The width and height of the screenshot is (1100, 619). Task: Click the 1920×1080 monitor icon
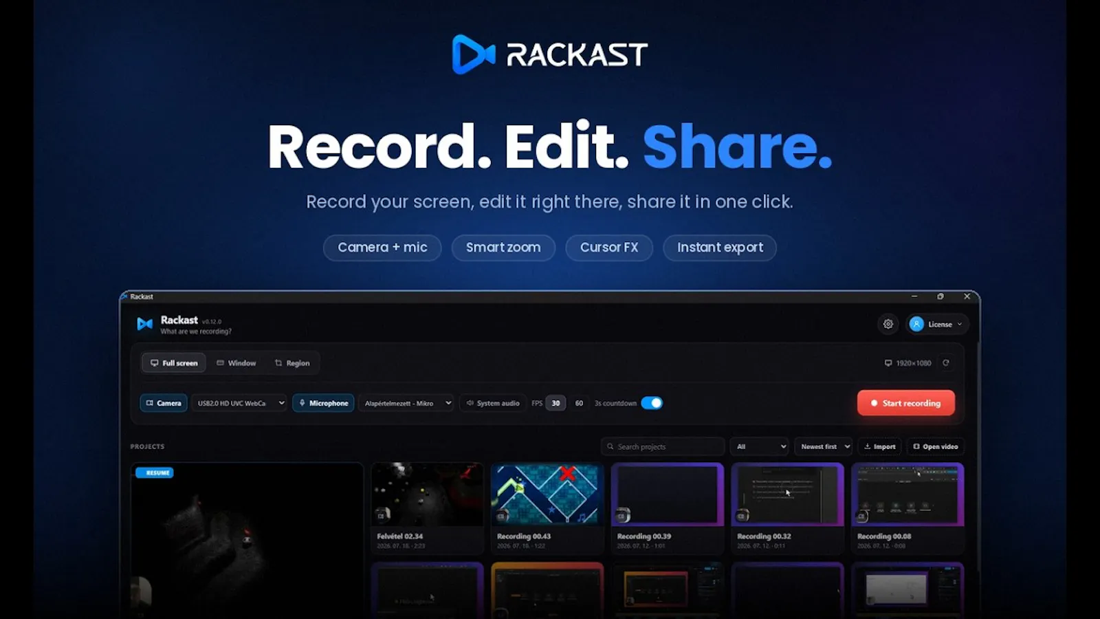(888, 363)
